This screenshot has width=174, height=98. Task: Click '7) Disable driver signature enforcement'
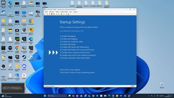click(x=75, y=53)
